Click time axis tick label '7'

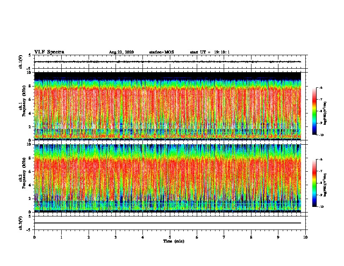pos(224,237)
